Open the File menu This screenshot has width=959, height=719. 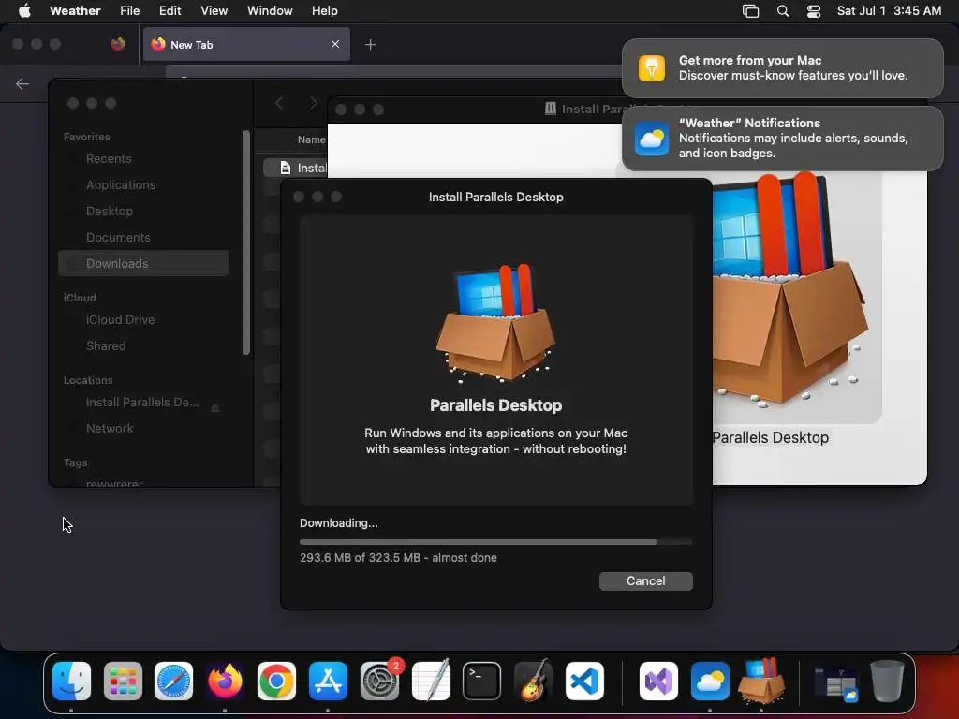129,10
